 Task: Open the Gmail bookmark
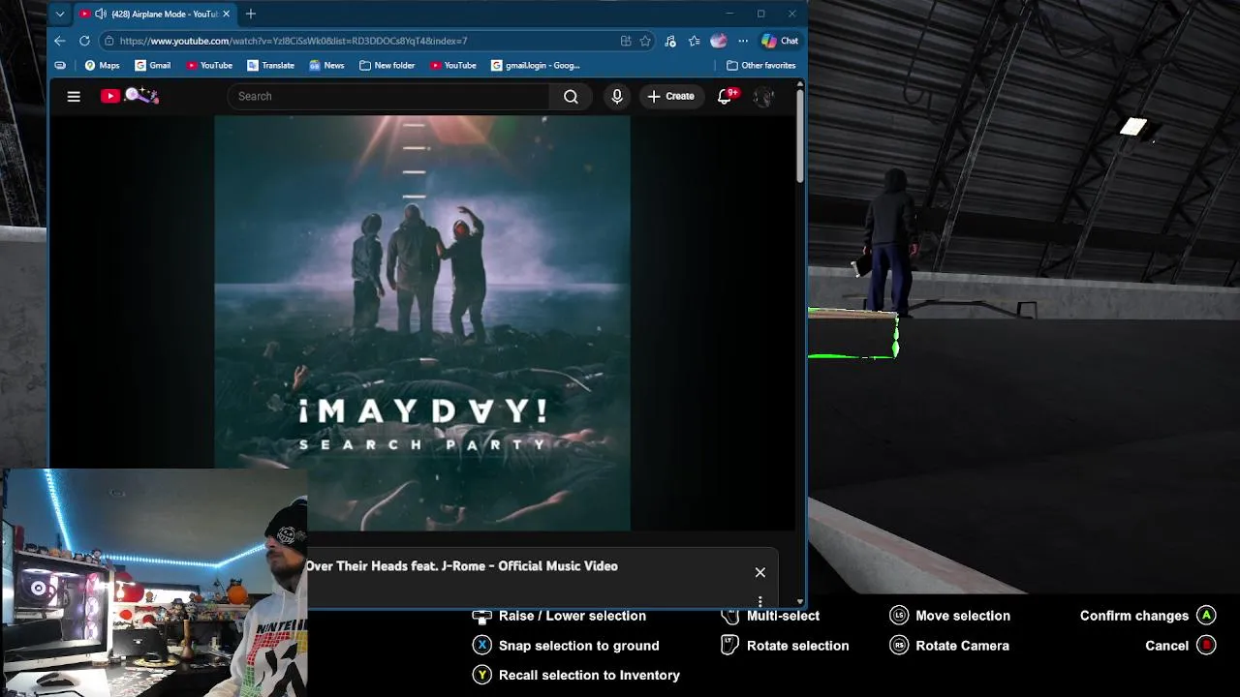(153, 65)
